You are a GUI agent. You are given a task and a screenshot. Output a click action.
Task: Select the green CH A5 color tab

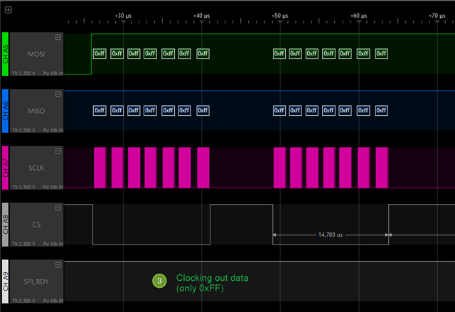pos(5,54)
